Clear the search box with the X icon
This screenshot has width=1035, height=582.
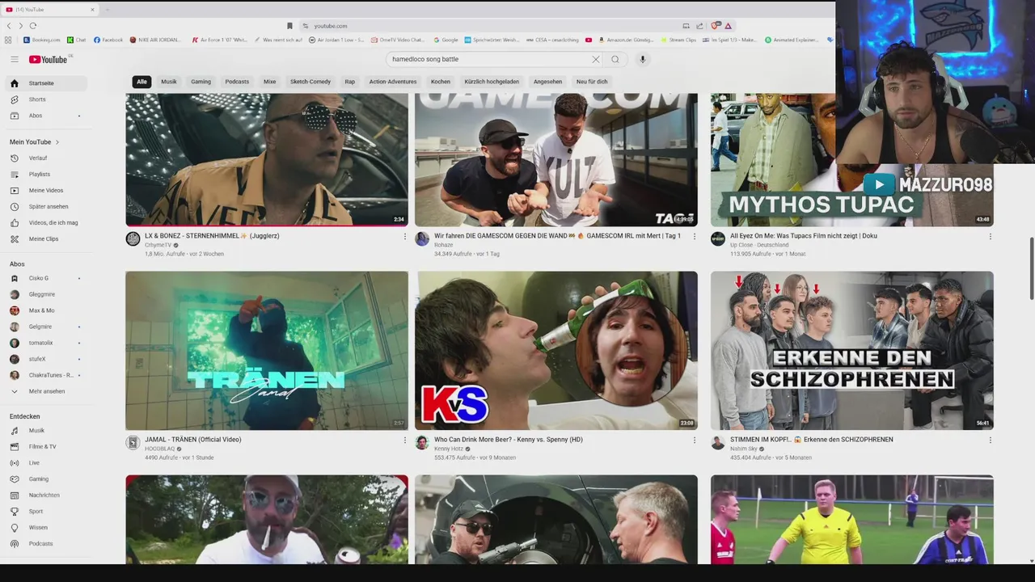click(x=596, y=59)
